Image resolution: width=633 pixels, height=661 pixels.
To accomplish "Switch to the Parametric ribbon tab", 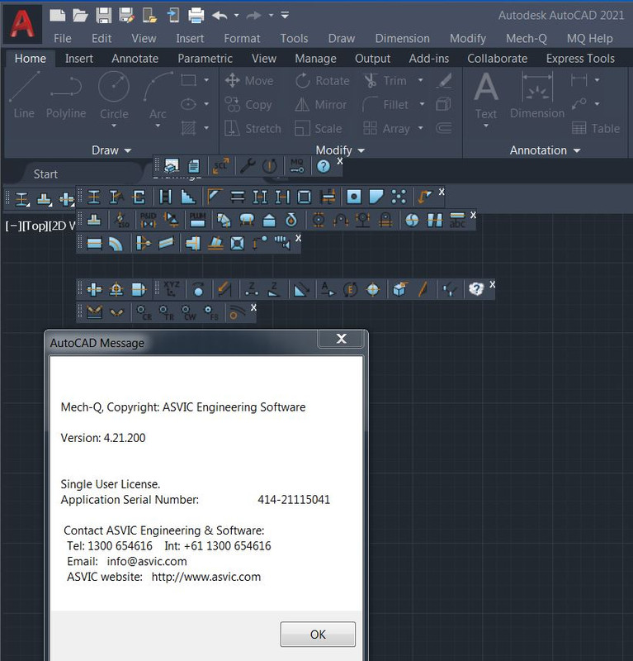I will [x=205, y=58].
